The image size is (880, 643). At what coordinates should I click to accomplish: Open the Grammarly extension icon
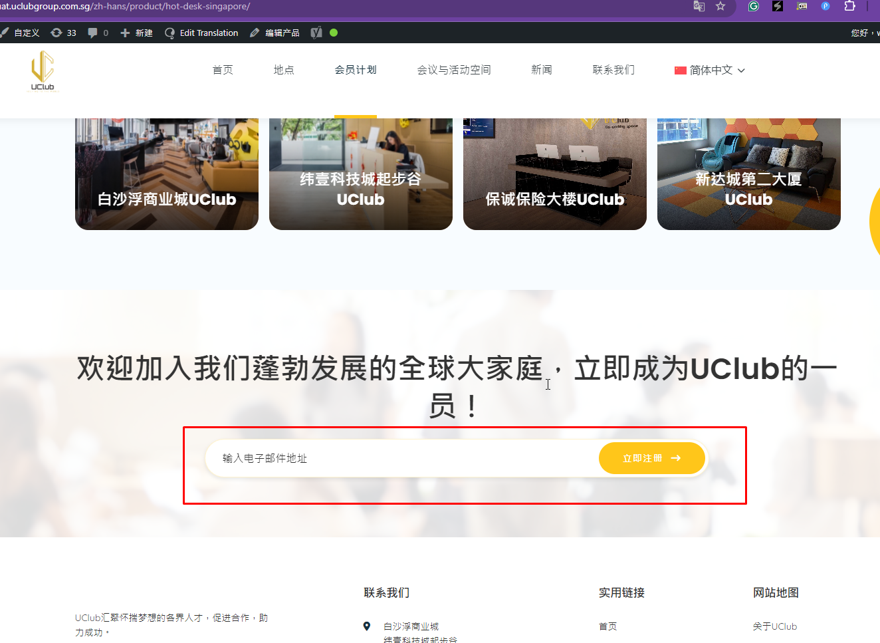click(754, 6)
